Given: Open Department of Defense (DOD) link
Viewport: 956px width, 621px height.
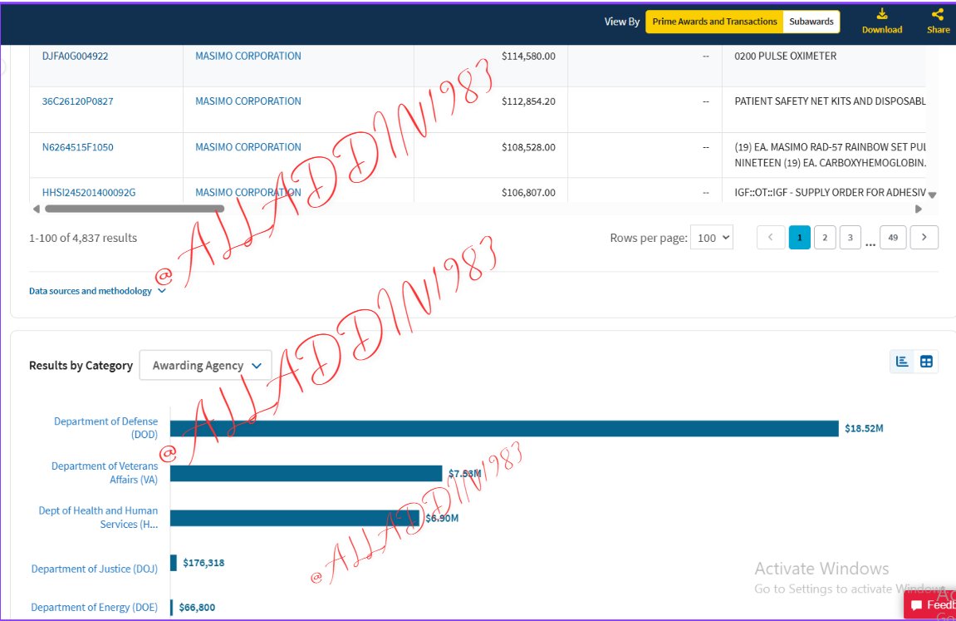Looking at the screenshot, I should [x=106, y=427].
